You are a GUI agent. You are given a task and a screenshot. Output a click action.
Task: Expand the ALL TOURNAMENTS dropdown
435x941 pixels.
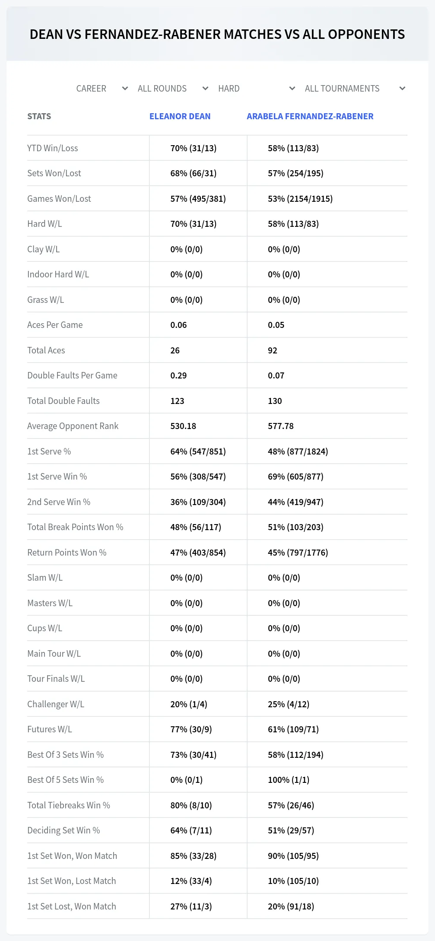(355, 89)
